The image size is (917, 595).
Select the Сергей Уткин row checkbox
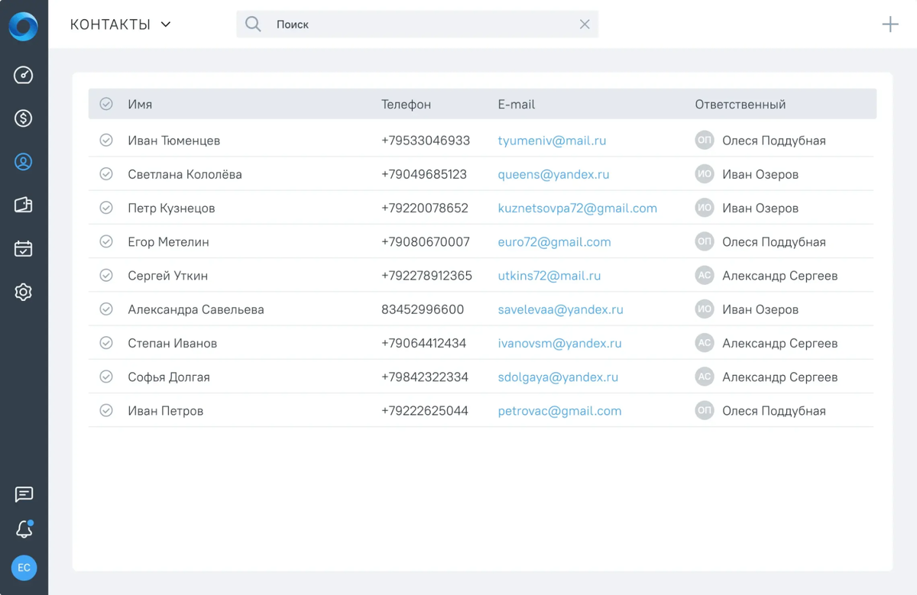point(106,276)
